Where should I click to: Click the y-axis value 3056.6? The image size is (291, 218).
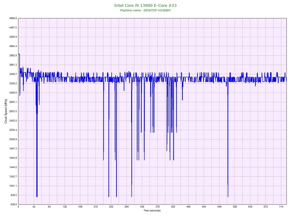pos(13,93)
